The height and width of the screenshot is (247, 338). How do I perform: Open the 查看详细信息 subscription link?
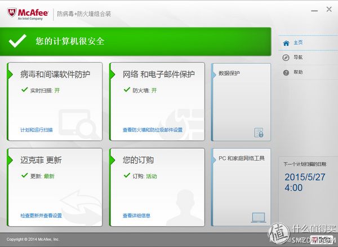tap(136, 215)
